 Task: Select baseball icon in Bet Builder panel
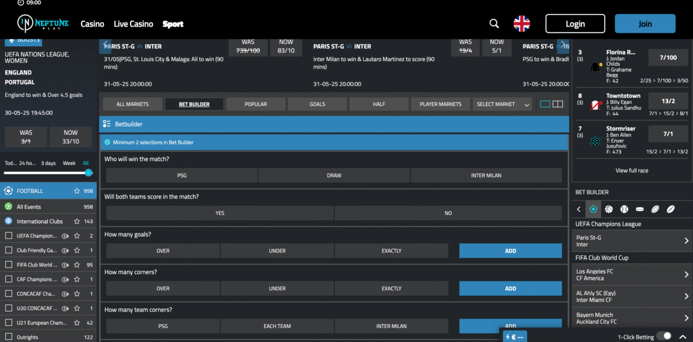pyautogui.click(x=624, y=209)
